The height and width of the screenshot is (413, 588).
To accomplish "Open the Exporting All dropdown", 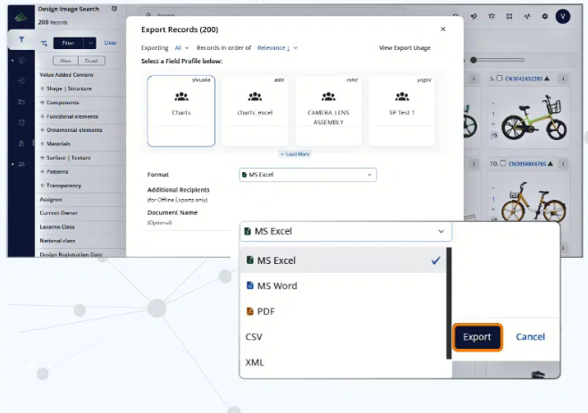I will (x=181, y=47).
